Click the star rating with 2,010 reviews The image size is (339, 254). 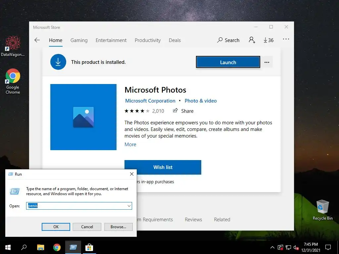coord(144,111)
